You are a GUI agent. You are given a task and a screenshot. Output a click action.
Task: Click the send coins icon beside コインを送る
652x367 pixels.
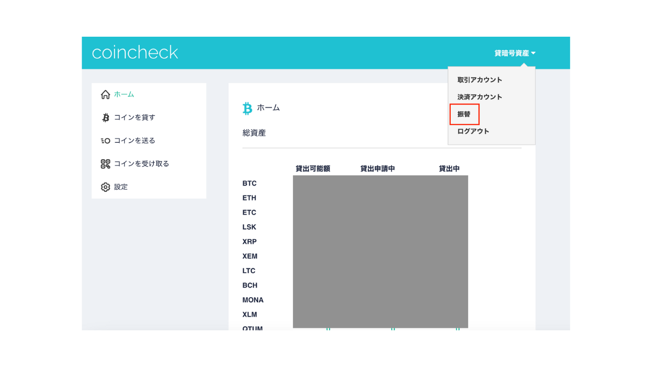click(105, 141)
